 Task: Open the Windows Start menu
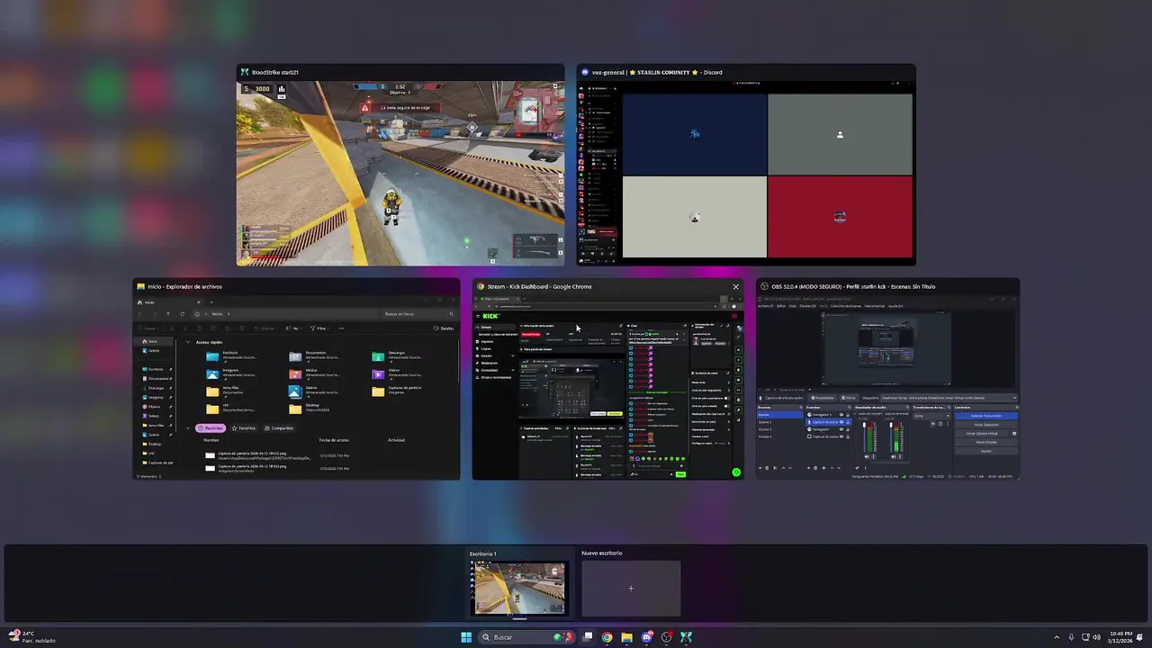[x=466, y=637]
